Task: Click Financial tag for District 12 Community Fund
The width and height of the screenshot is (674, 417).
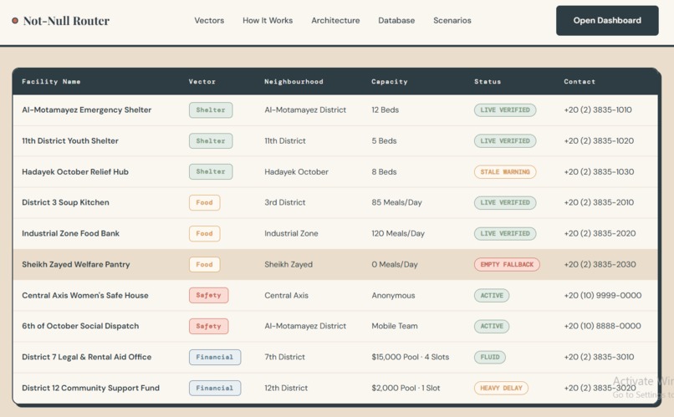Action: click(x=215, y=389)
